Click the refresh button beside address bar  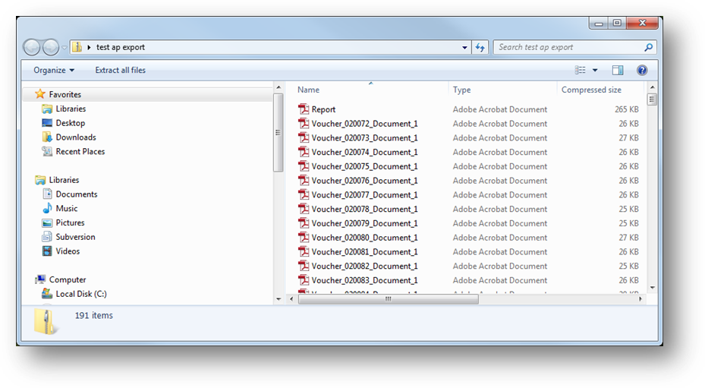(480, 47)
